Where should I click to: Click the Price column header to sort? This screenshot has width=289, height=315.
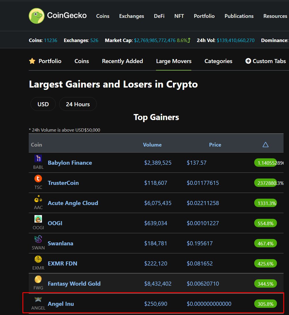[x=215, y=145]
